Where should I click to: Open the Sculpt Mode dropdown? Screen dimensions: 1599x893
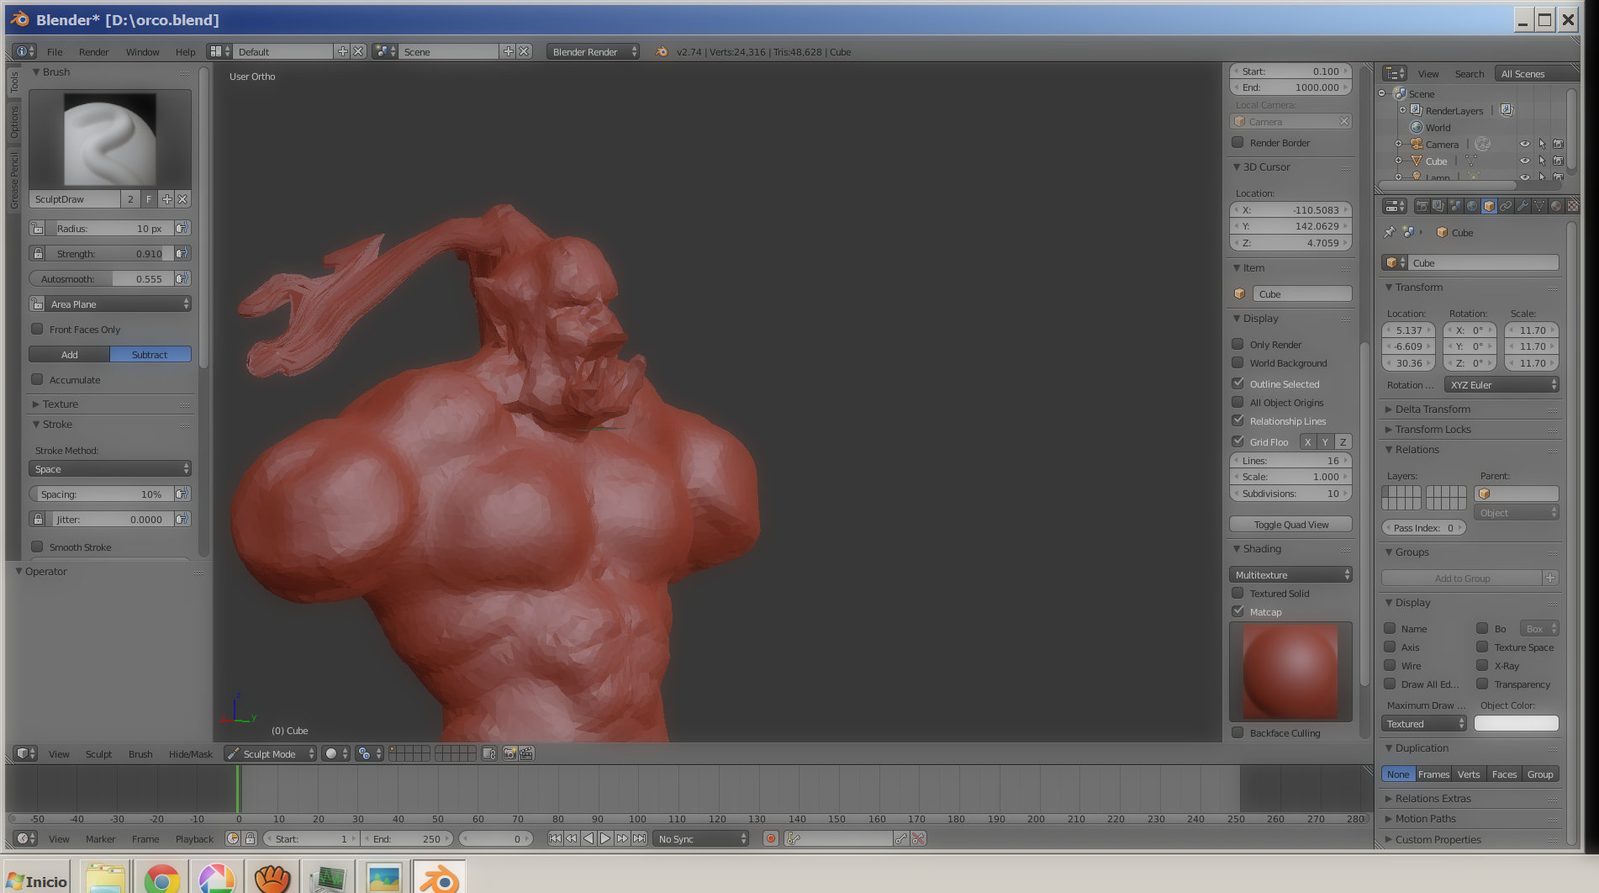click(270, 754)
